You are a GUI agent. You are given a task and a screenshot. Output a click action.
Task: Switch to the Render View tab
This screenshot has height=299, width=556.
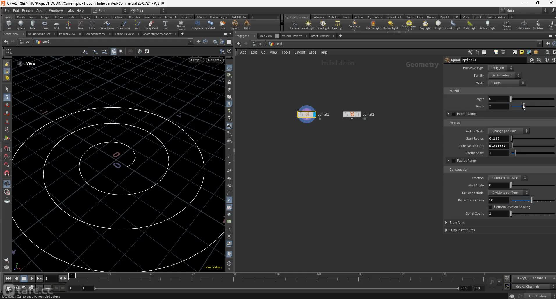coord(67,34)
